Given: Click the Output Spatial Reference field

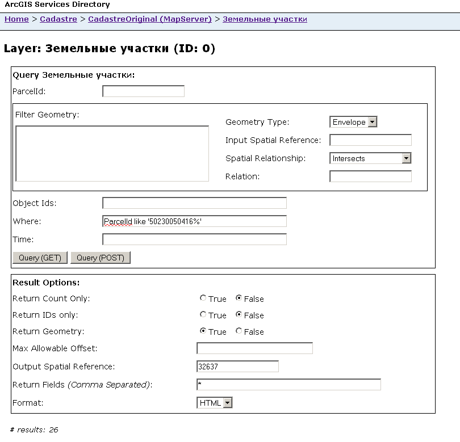Looking at the screenshot, I should click(237, 367).
